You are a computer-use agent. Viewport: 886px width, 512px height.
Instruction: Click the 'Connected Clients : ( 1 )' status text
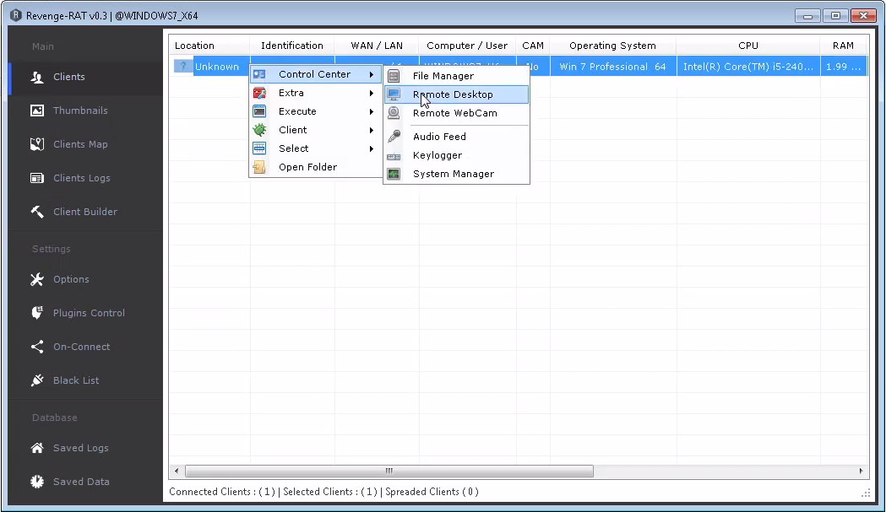[x=222, y=492]
